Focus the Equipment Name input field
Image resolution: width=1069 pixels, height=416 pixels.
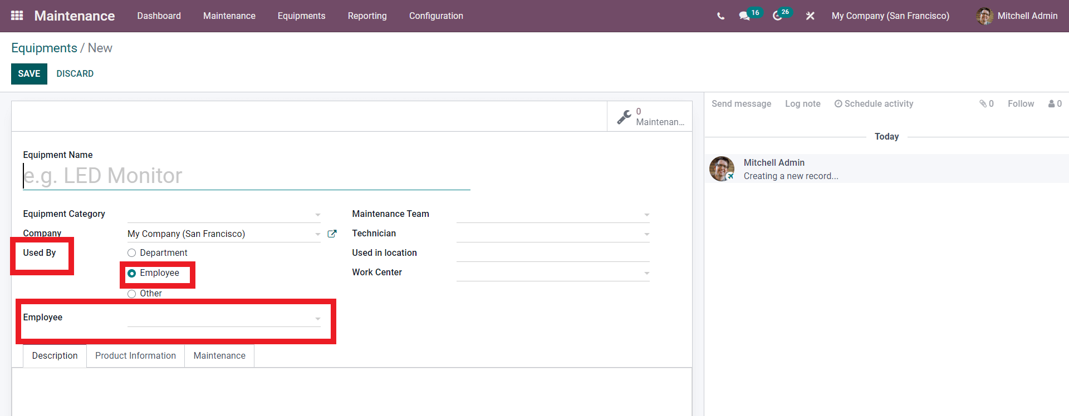247,176
